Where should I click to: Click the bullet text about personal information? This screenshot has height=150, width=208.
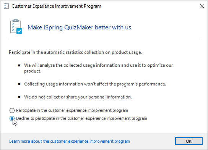(78, 97)
